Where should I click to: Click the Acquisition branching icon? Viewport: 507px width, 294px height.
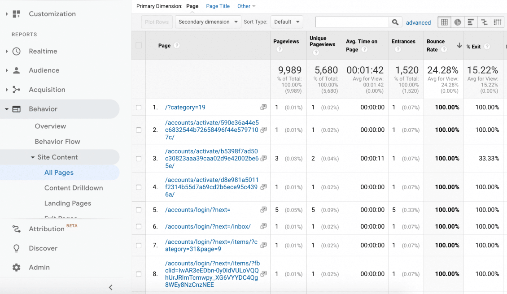point(17,90)
